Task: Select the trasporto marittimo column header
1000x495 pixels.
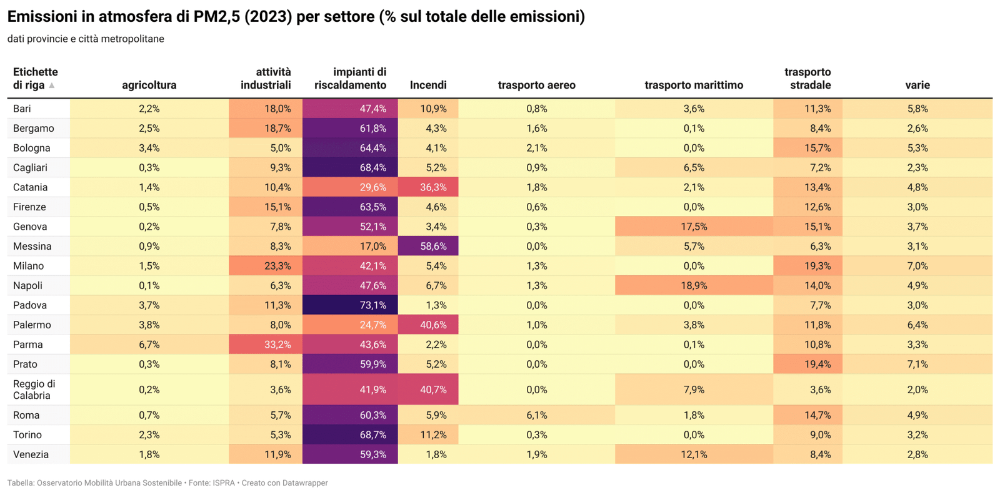Action: pos(694,85)
